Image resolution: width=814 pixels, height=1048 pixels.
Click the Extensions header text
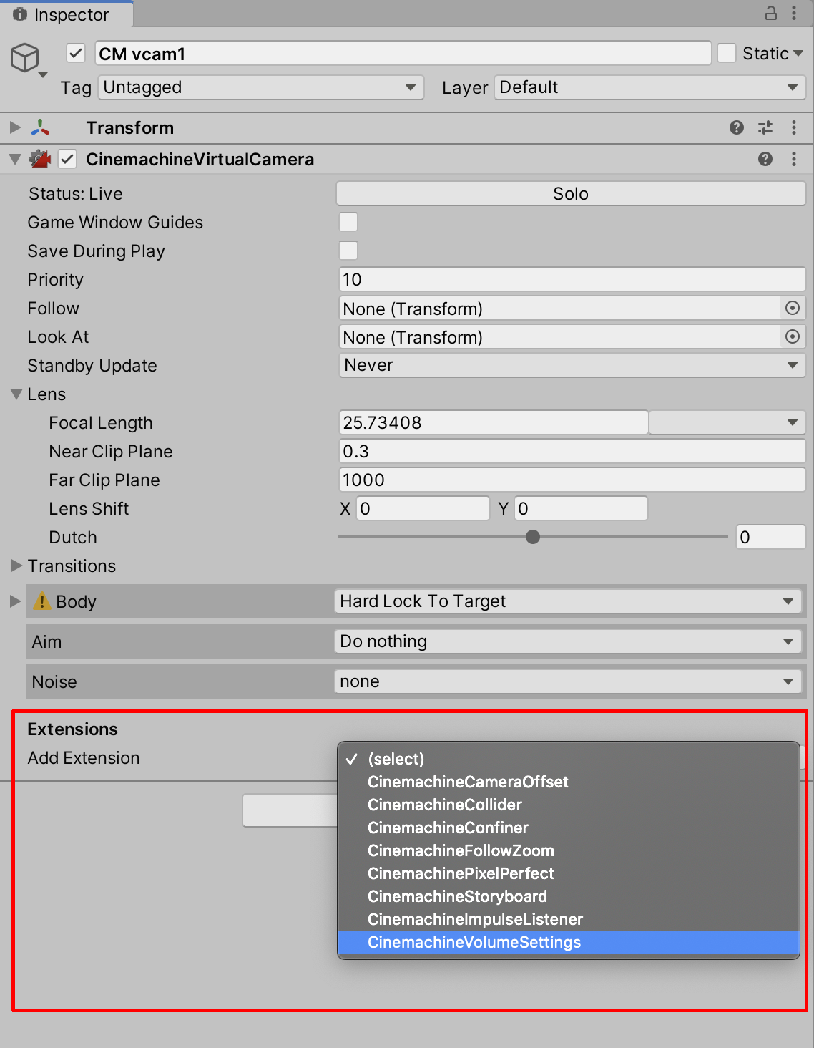[x=72, y=729]
